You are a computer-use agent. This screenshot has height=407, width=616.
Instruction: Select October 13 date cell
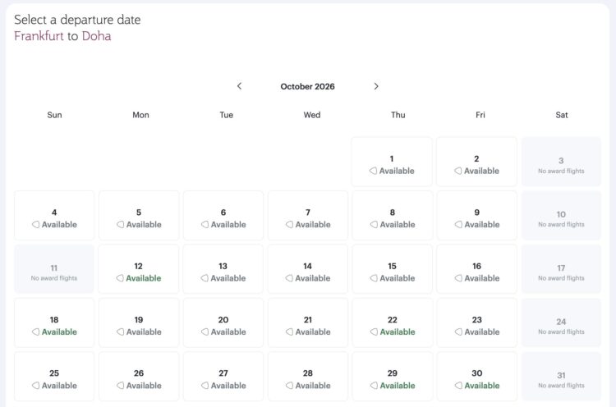click(x=223, y=269)
